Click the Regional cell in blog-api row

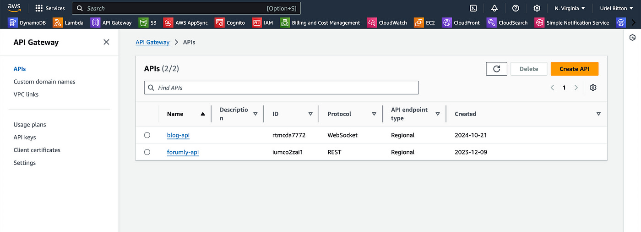(402, 135)
